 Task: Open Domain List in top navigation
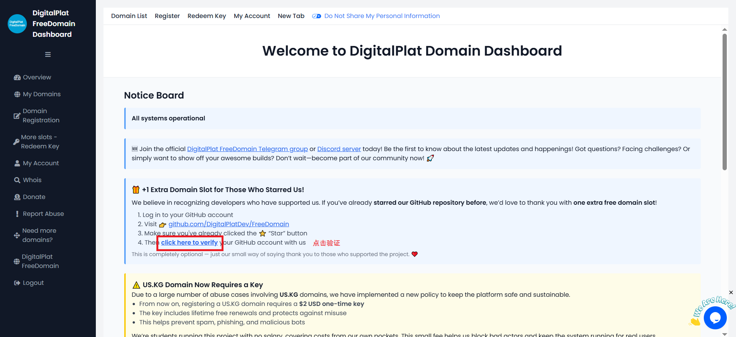[x=129, y=16]
